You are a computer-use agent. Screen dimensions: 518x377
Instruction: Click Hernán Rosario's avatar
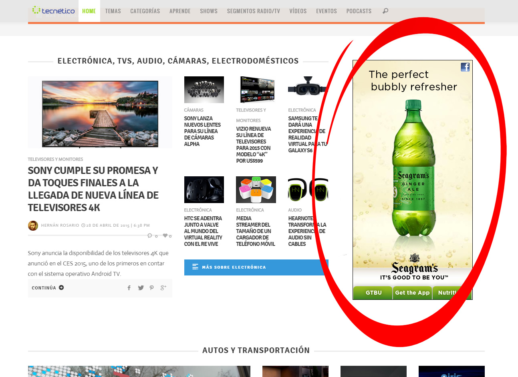[33, 225]
